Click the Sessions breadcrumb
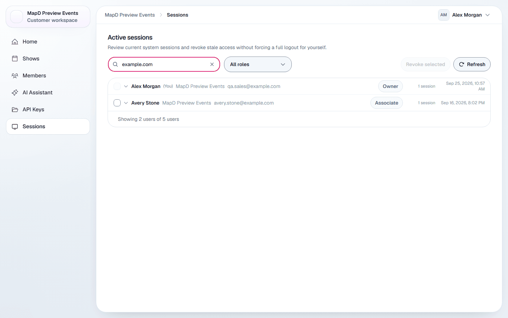Screen dimensions: 508x318 (177, 15)
